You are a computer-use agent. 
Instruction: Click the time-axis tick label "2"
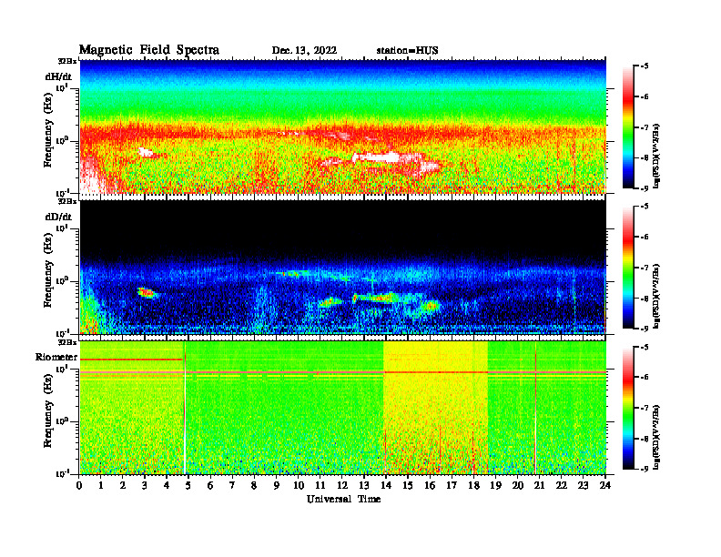point(124,486)
